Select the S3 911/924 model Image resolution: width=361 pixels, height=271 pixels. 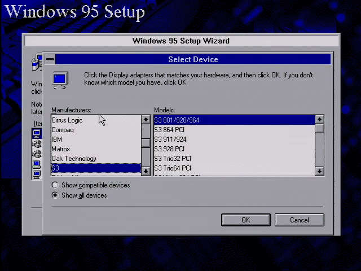(x=235, y=139)
